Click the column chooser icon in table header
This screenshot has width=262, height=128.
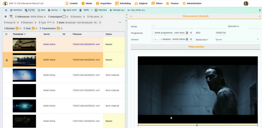point(6,34)
